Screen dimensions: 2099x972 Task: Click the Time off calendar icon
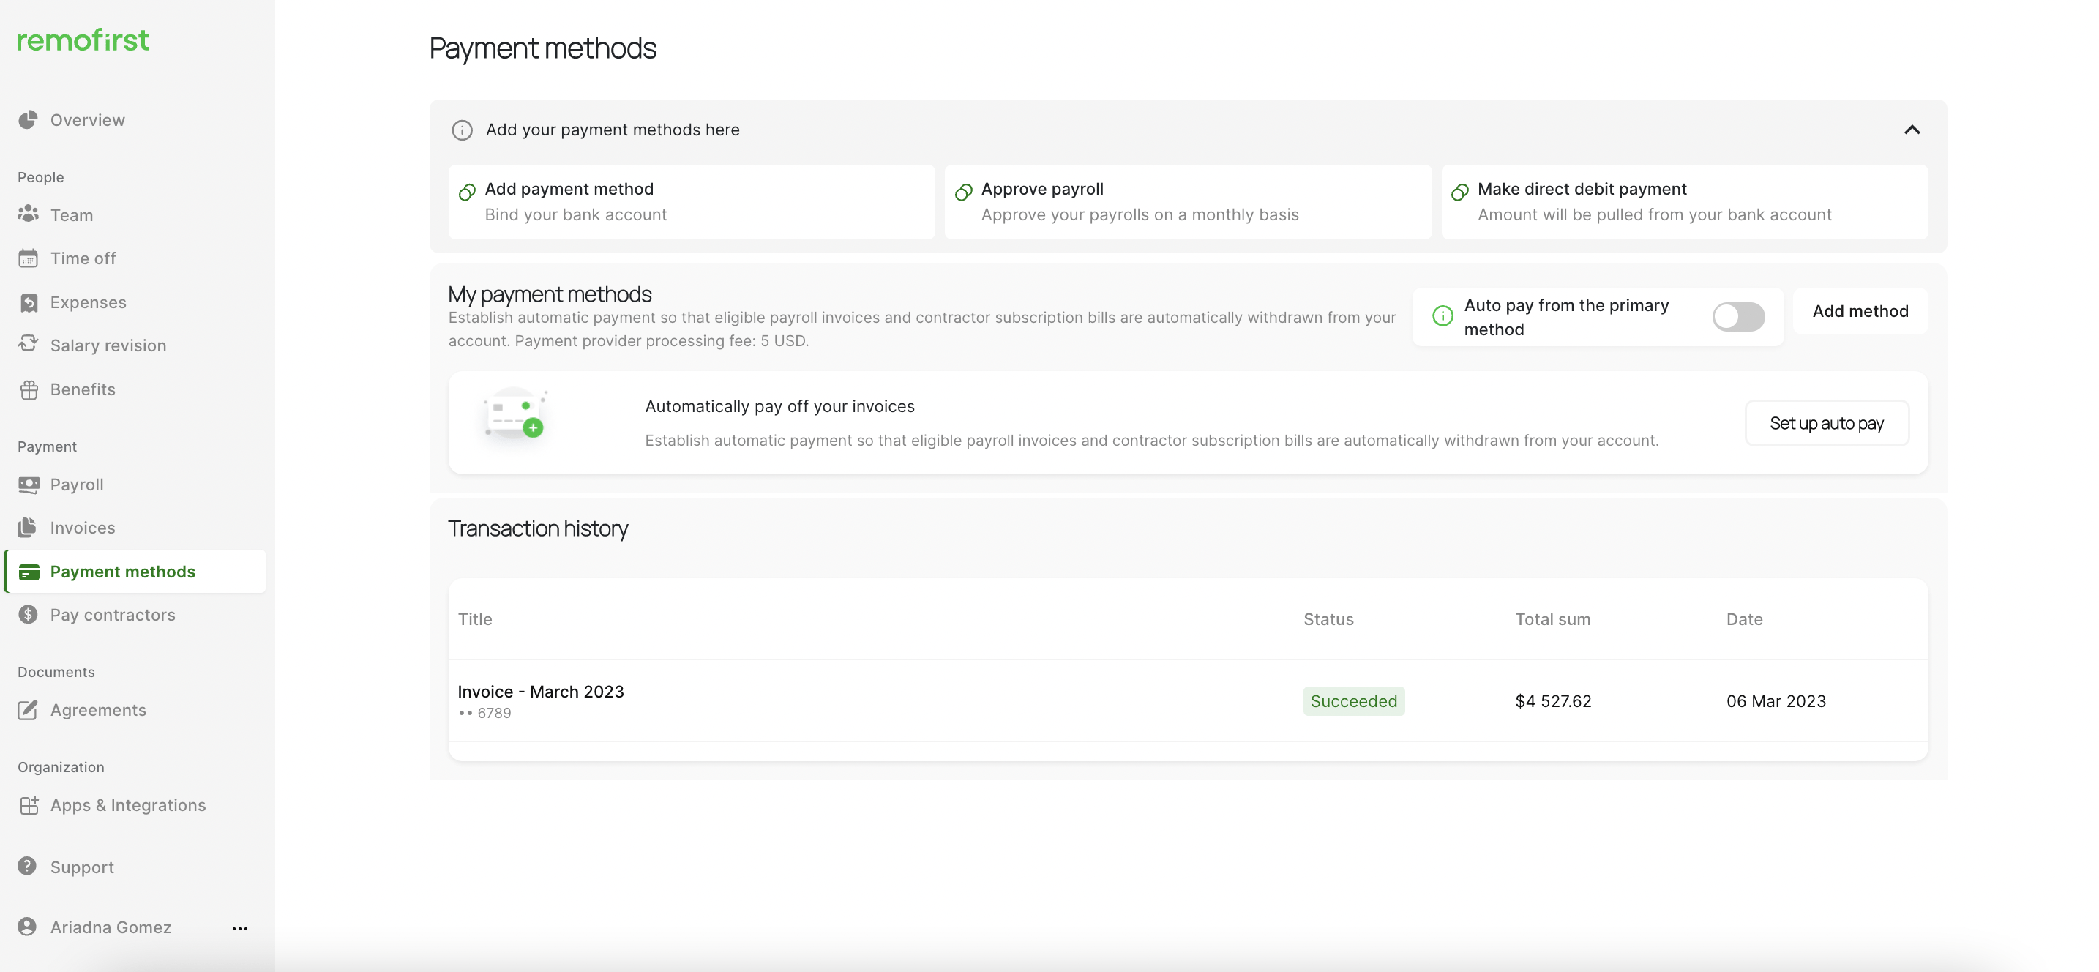pos(28,258)
